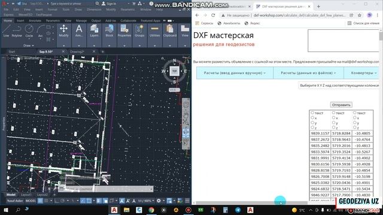Image resolution: width=383 pixels, height=215 pixels.
Task: Open the Block ribbon panel
Action: pyautogui.click(x=109, y=31)
